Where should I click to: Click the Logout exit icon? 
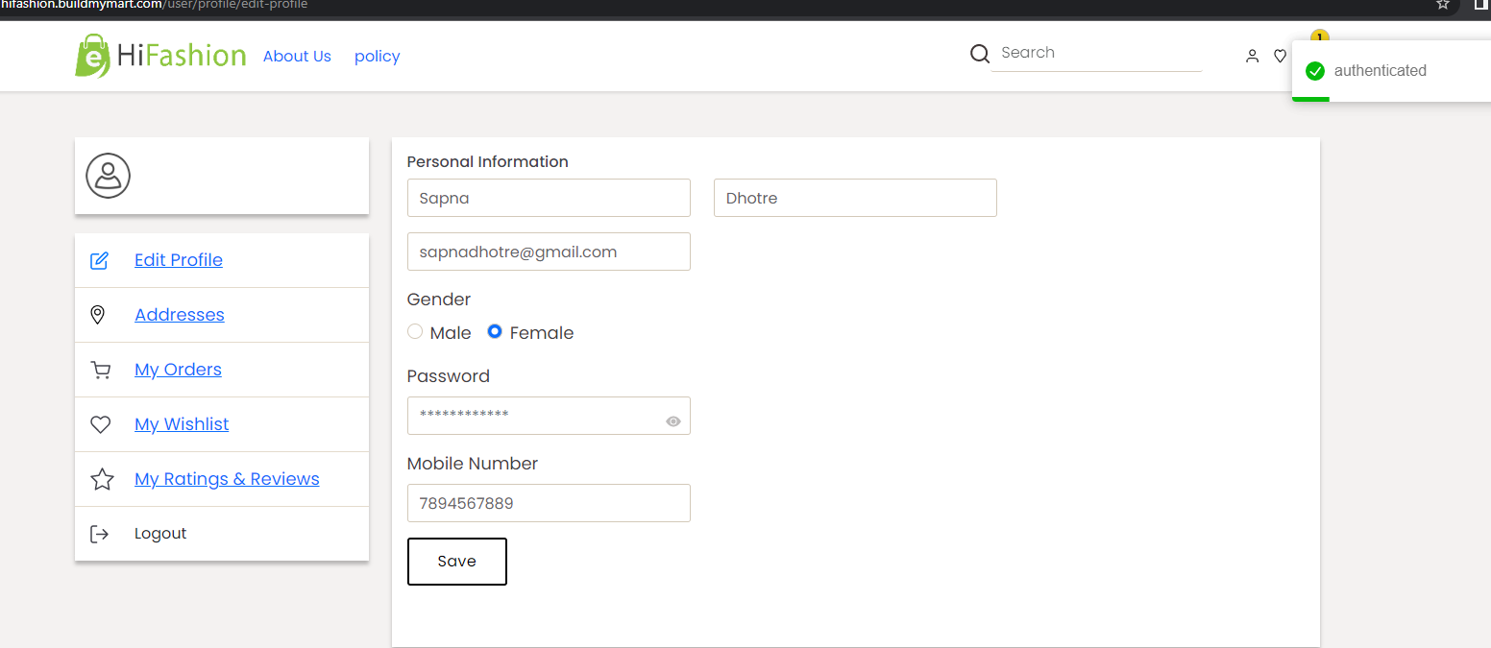click(x=99, y=534)
